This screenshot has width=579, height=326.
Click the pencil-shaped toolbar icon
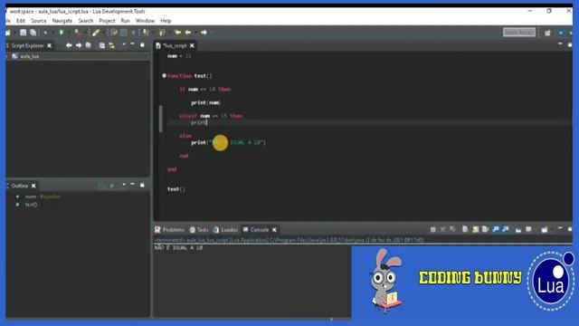(x=96, y=33)
